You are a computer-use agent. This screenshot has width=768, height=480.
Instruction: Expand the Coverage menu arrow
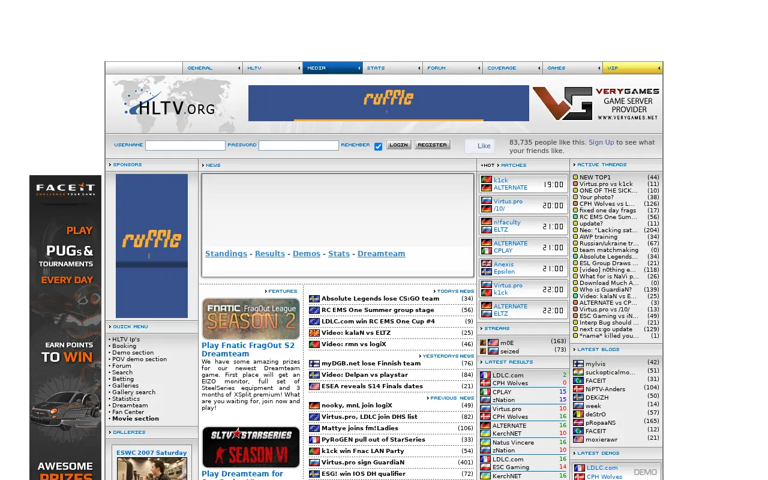(539, 68)
